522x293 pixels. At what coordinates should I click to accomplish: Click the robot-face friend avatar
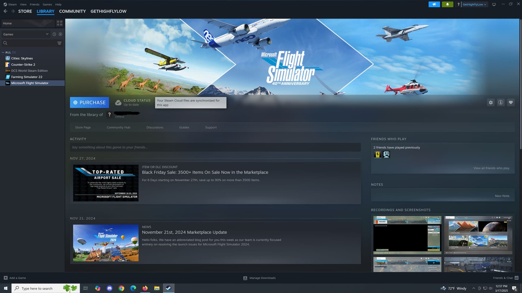tap(386, 155)
